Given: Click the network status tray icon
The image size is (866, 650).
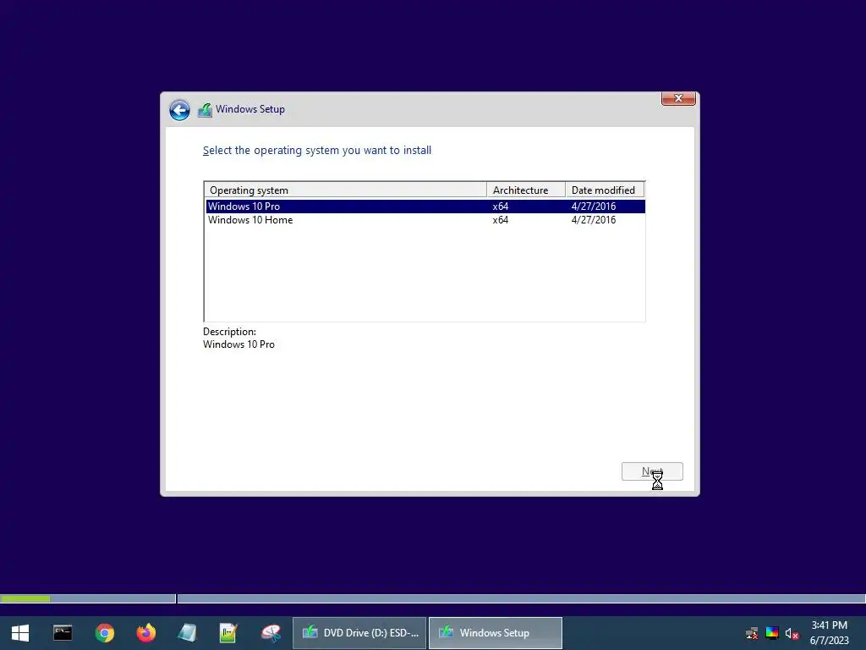Looking at the screenshot, I should 752,633.
